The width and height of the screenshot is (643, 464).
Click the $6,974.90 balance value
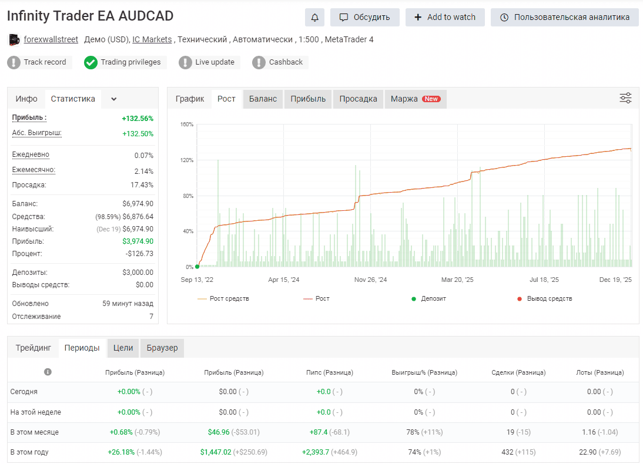(x=138, y=204)
